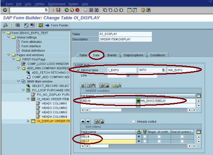Viewport: 213px width, 155px height.
Task: Collapse the Global settings folder
Action: pos(9,37)
